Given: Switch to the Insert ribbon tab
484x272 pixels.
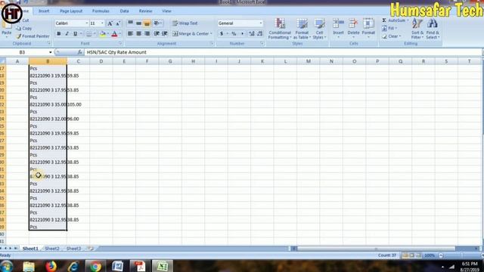Looking at the screenshot, I should click(44, 11).
